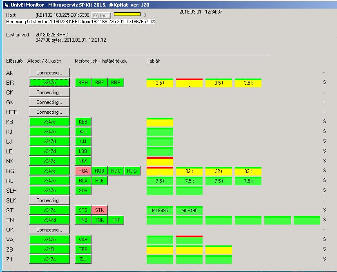Select the NKK measuring point
Viewport: 337px width, 272px height.
83,161
